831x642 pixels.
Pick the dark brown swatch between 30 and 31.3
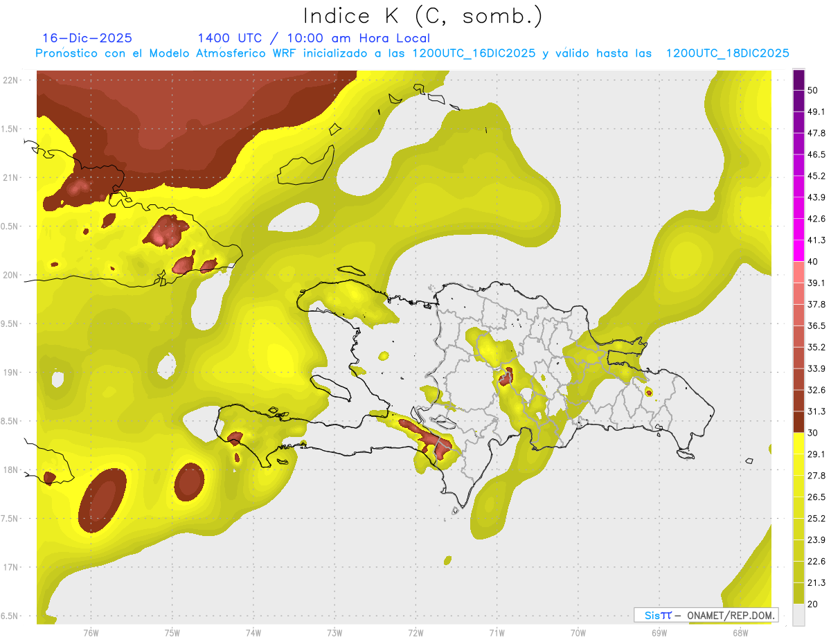point(798,422)
